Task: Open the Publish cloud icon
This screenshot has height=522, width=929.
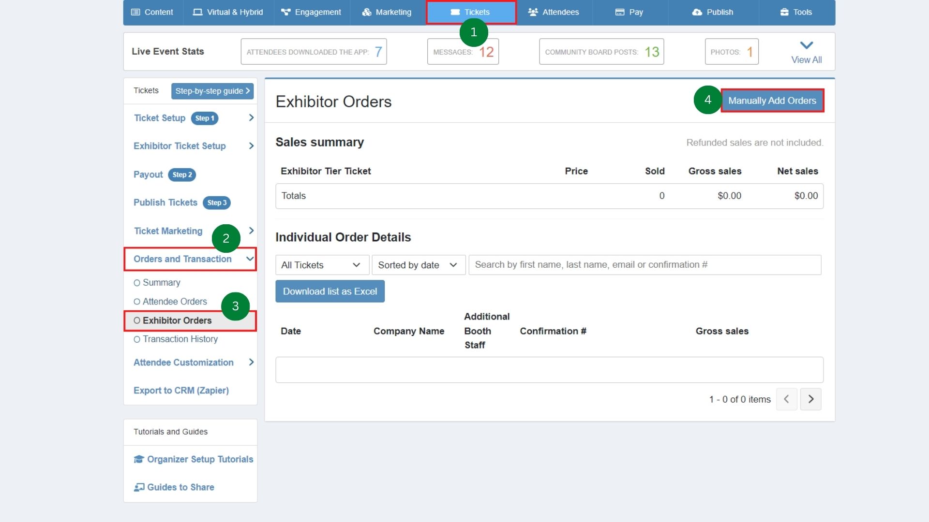Action: [x=696, y=12]
